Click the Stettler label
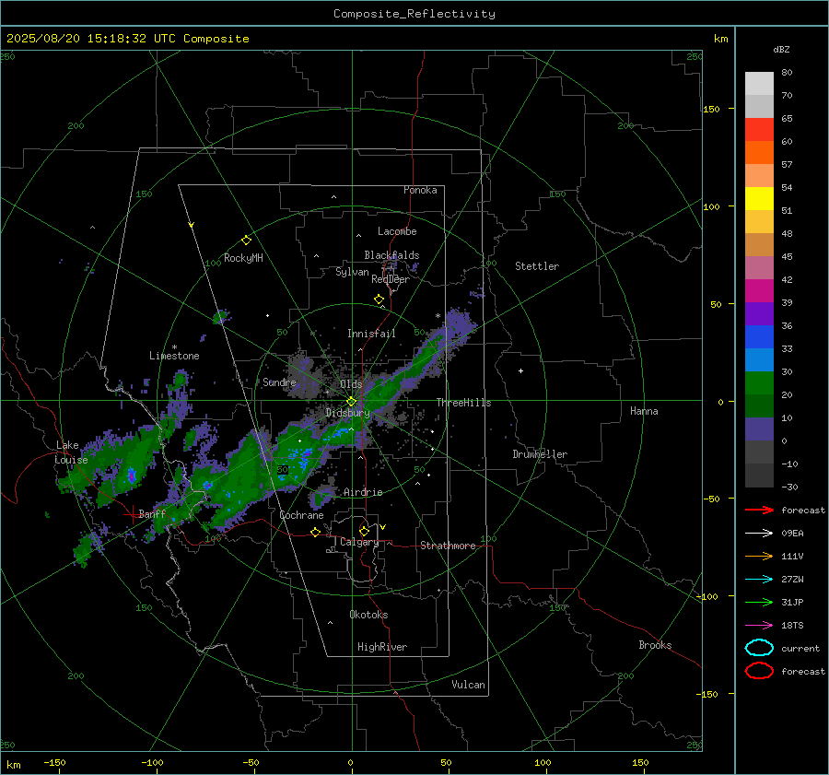This screenshot has width=829, height=775. pyautogui.click(x=537, y=266)
